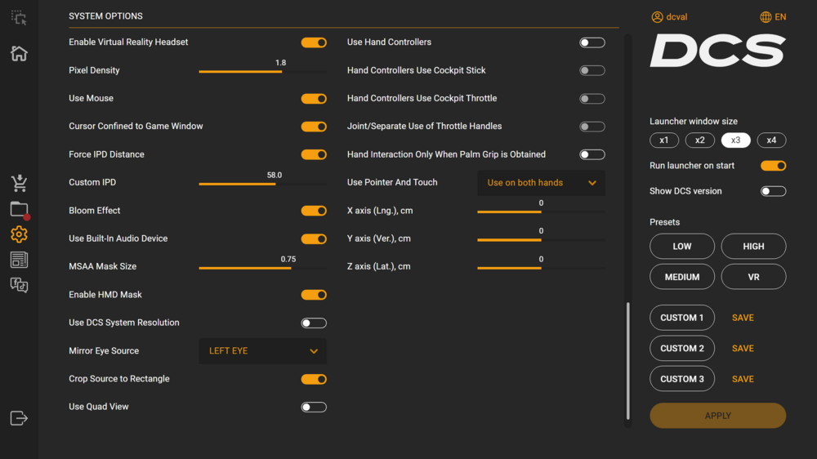Open the Use Pointer And Touch dropdown

pos(541,183)
